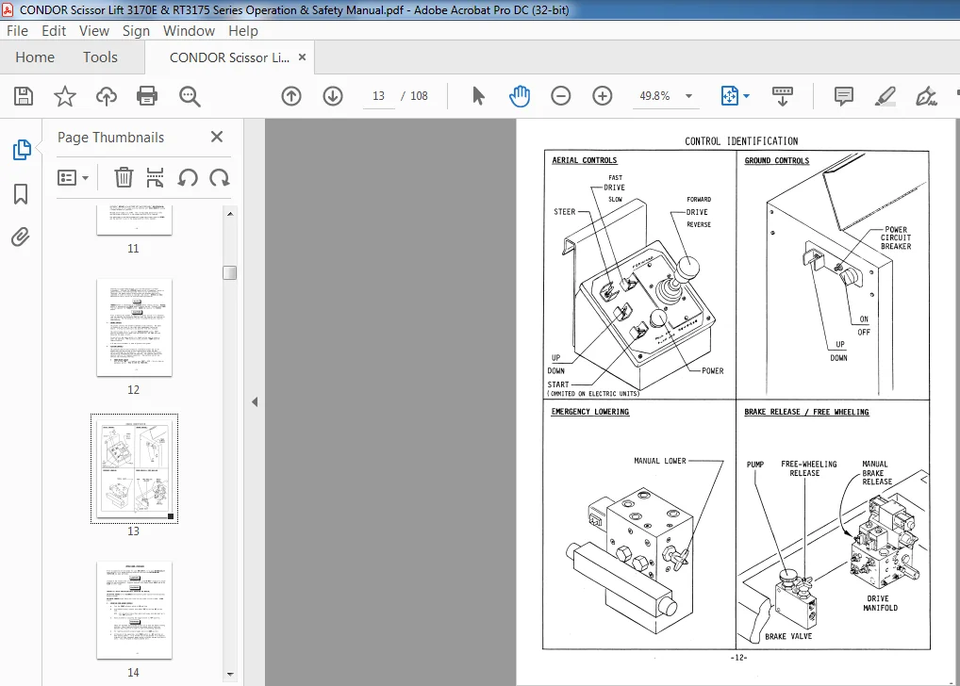Viewport: 960px width, 686px height.
Task: Click the POWER CIRCUIT BREAKER label
Action: click(896, 238)
